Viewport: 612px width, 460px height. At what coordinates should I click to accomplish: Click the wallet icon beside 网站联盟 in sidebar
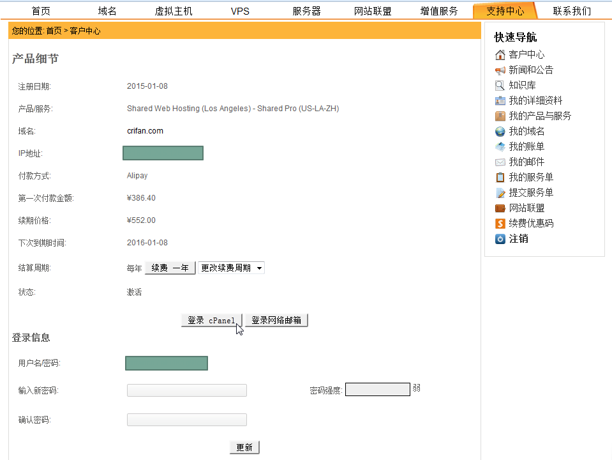[x=500, y=208]
